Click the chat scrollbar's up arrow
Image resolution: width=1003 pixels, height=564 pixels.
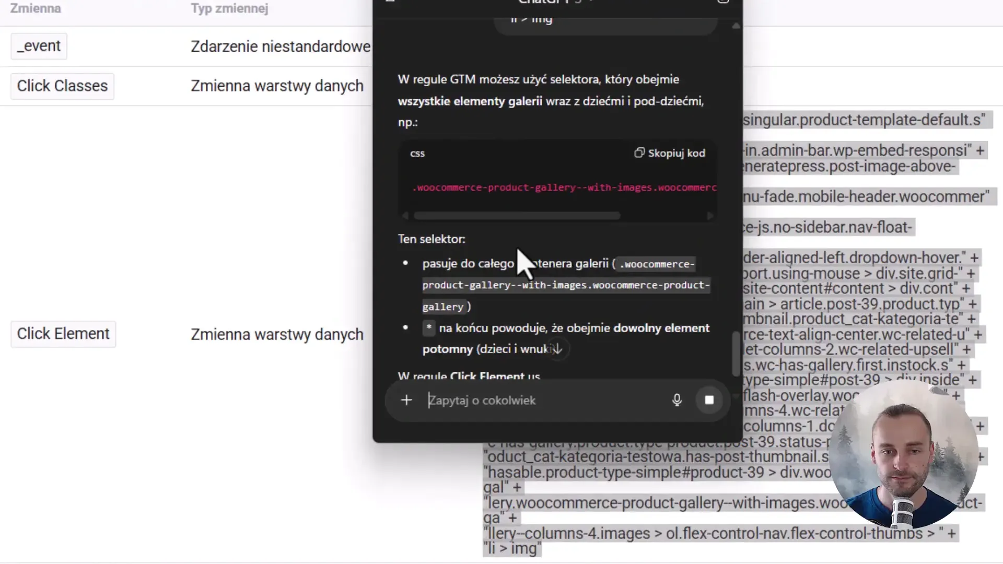click(736, 26)
